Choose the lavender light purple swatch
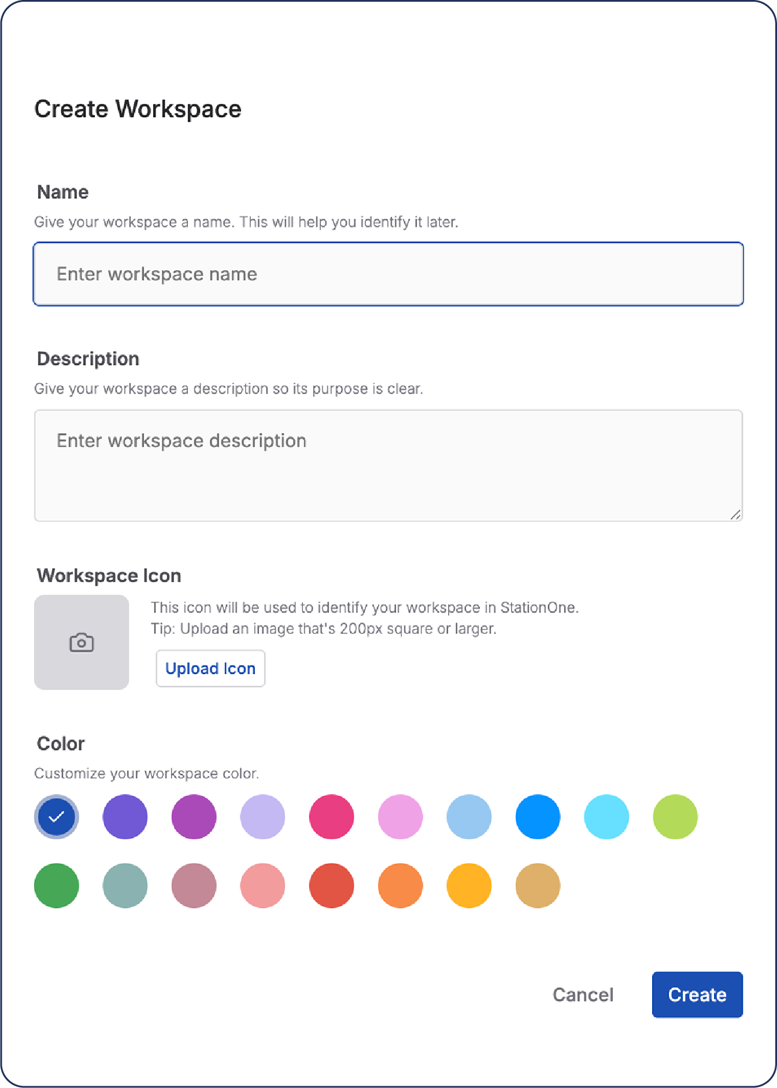The height and width of the screenshot is (1088, 777). pos(262,817)
